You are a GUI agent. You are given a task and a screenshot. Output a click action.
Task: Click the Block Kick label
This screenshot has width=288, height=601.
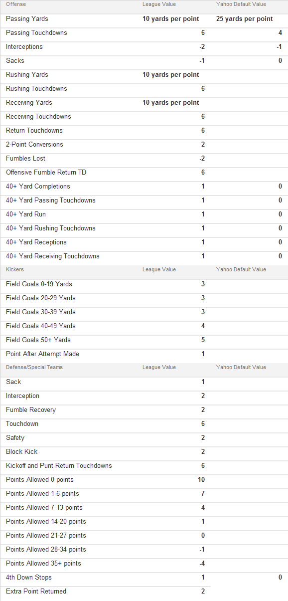tap(22, 452)
